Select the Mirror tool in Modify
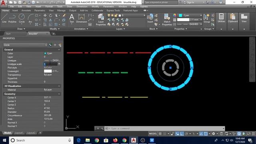 [51, 20]
